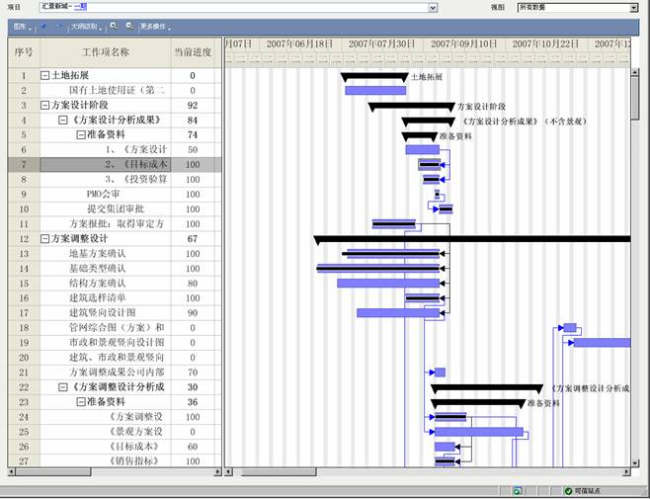Open the 大纲级别 outline level menu

click(86, 26)
